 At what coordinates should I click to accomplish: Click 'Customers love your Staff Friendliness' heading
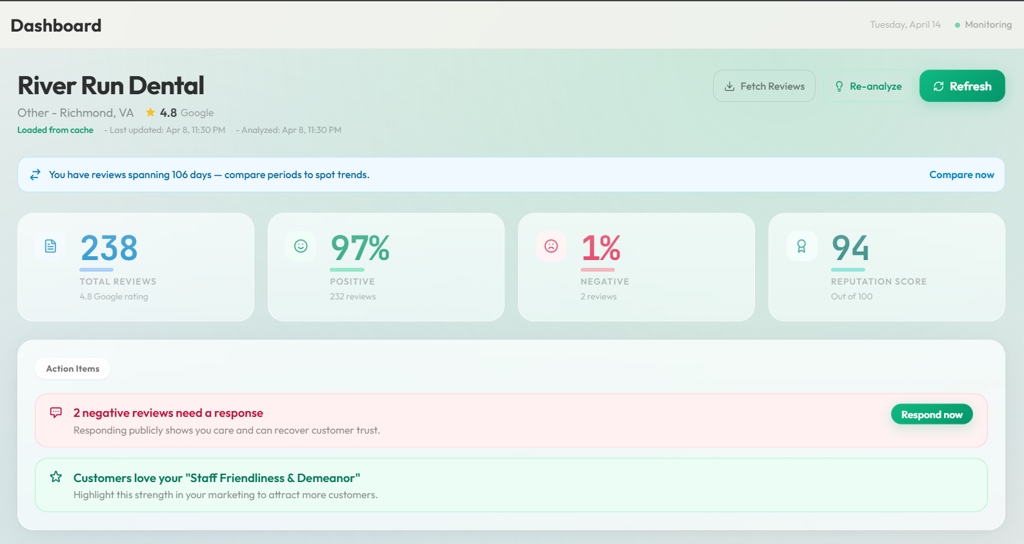coord(217,478)
